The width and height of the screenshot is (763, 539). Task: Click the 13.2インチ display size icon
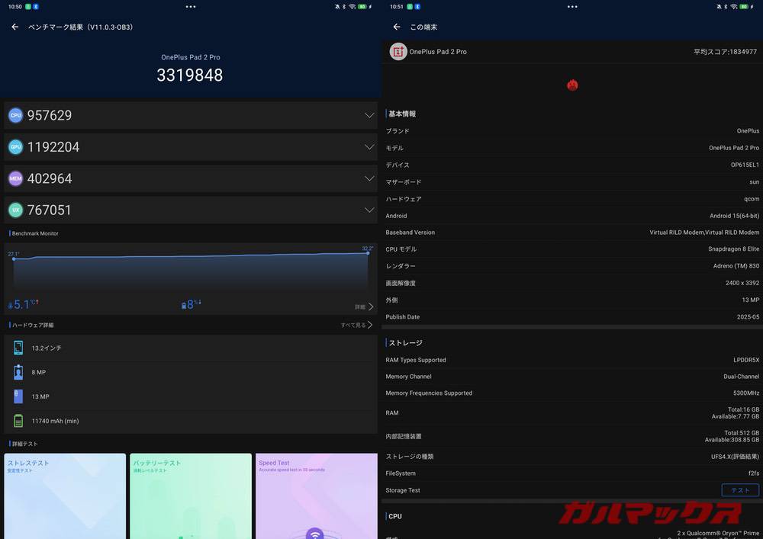18,347
